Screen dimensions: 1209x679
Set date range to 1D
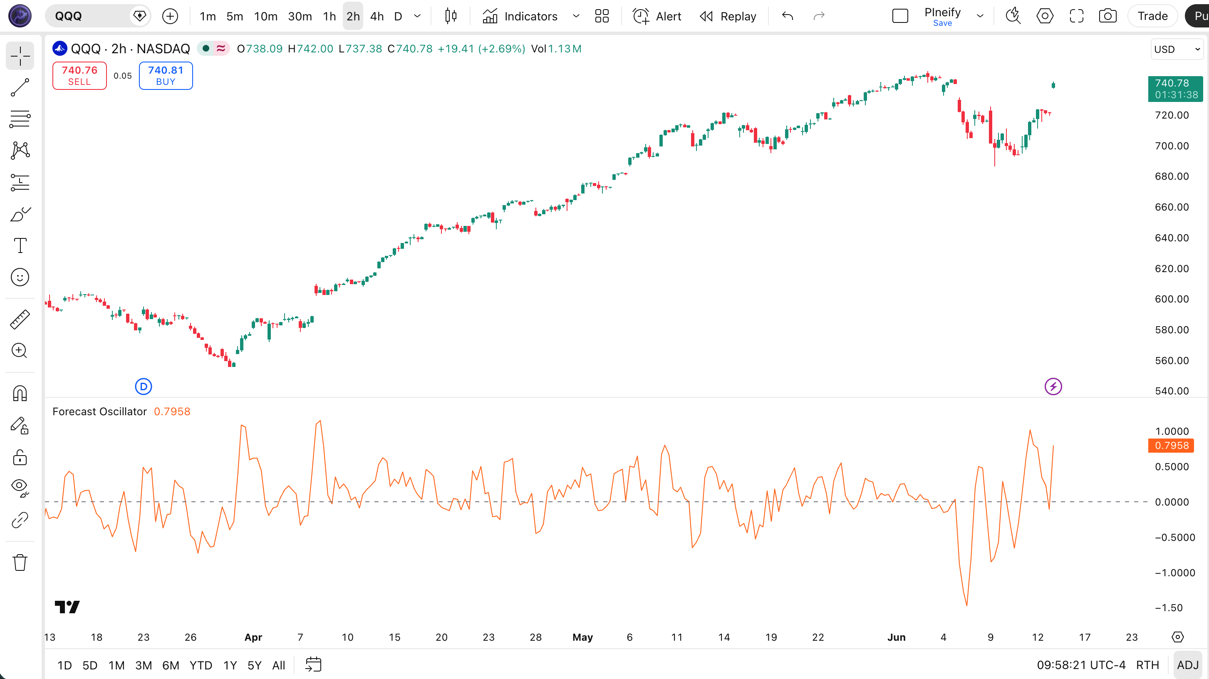(64, 665)
